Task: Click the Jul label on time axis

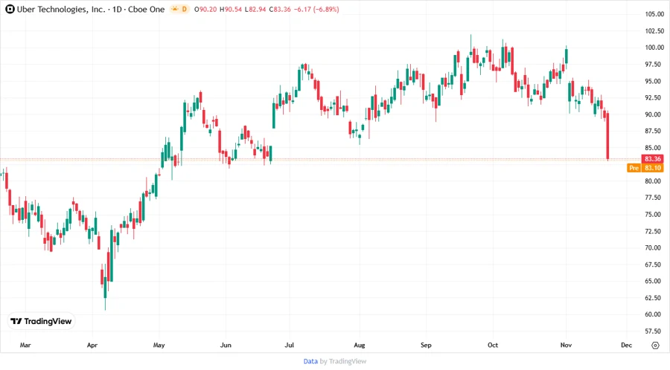Action: (290, 345)
